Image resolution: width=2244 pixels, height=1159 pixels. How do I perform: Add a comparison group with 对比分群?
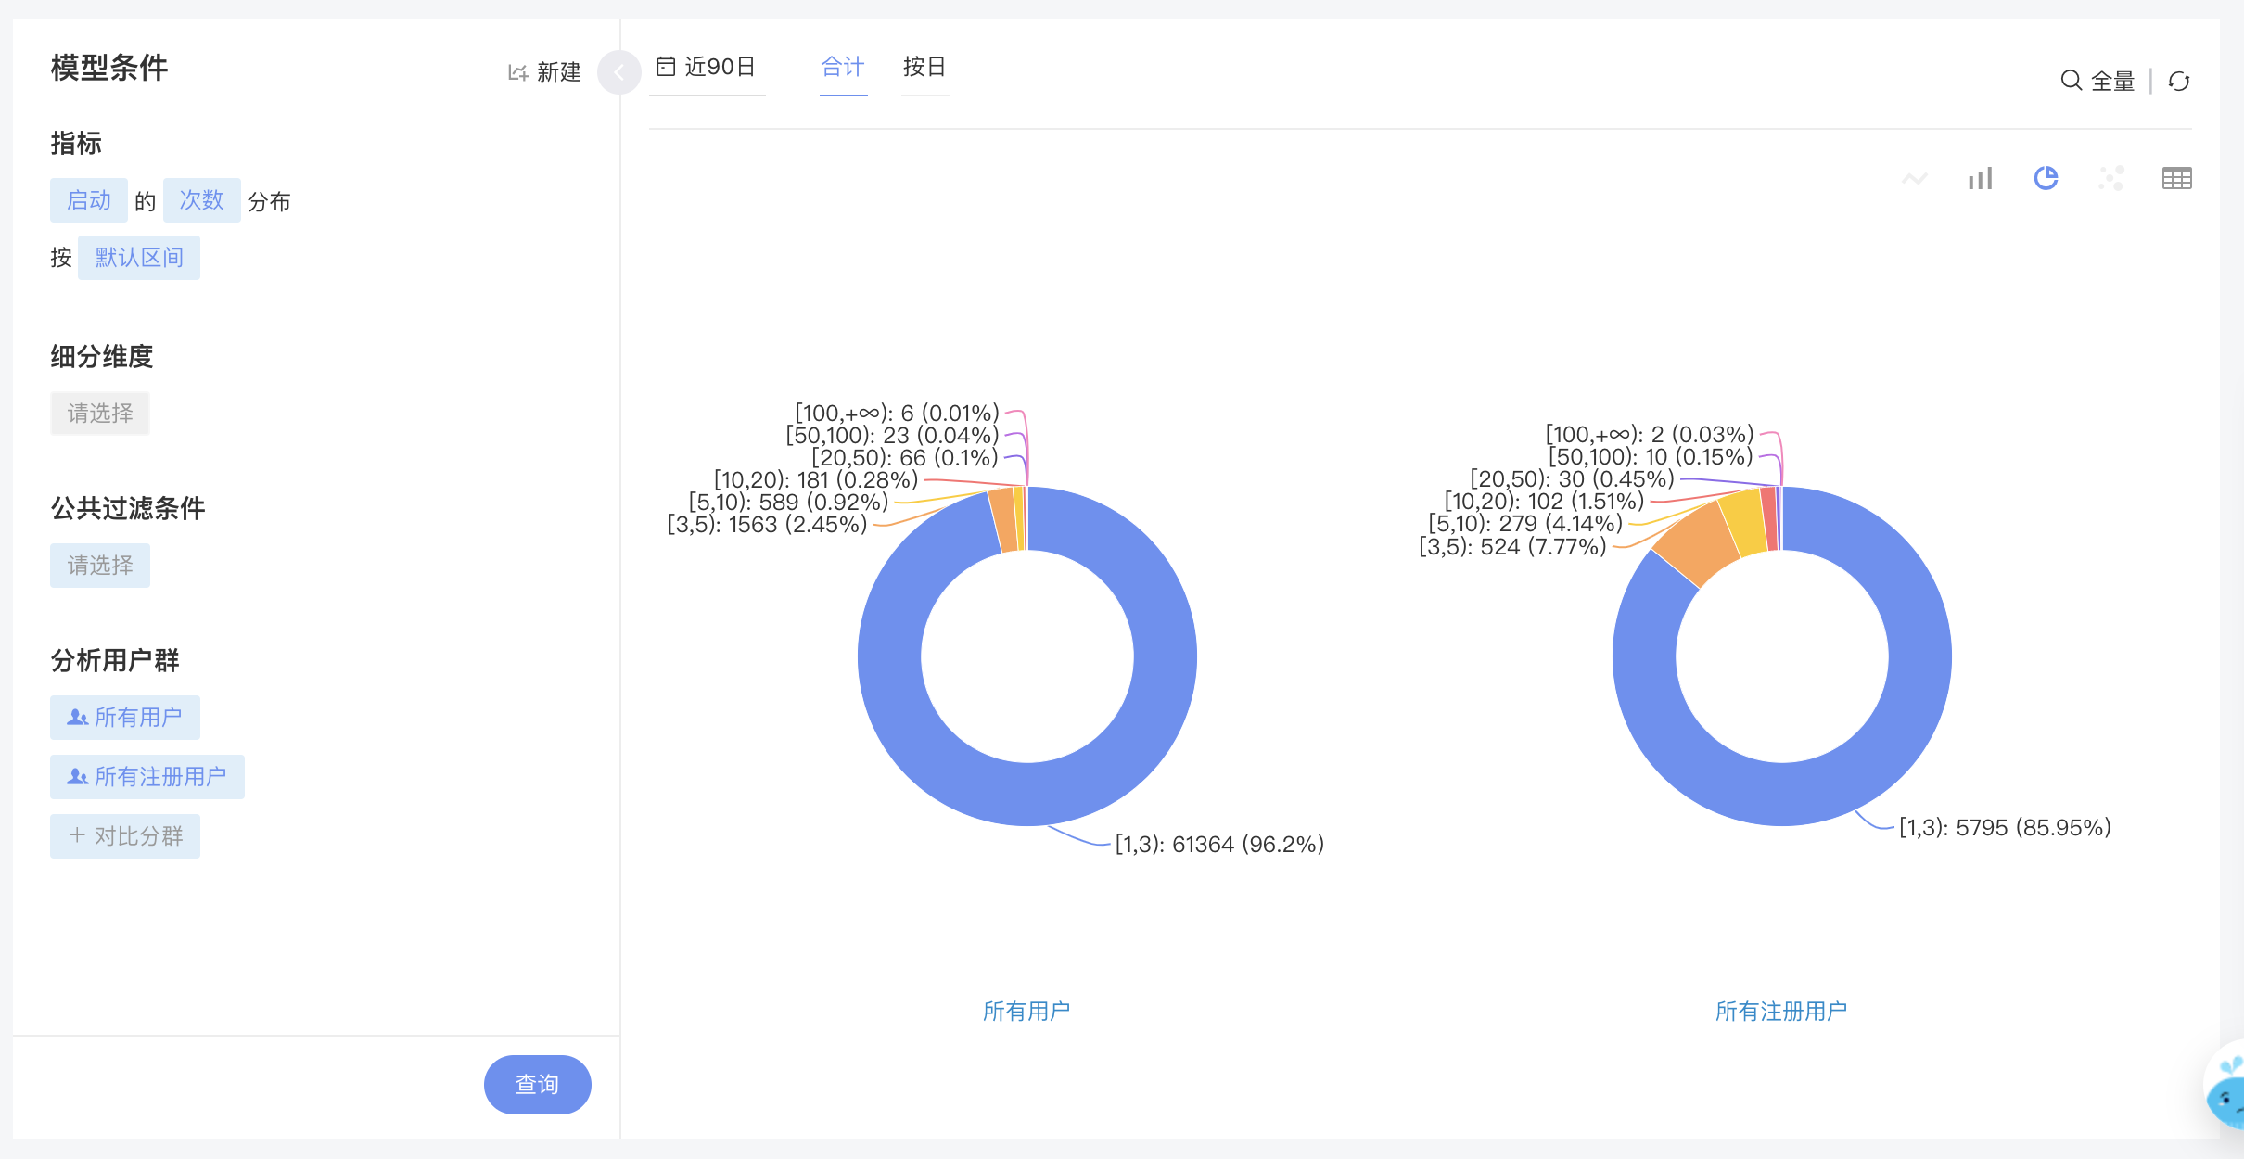125,836
